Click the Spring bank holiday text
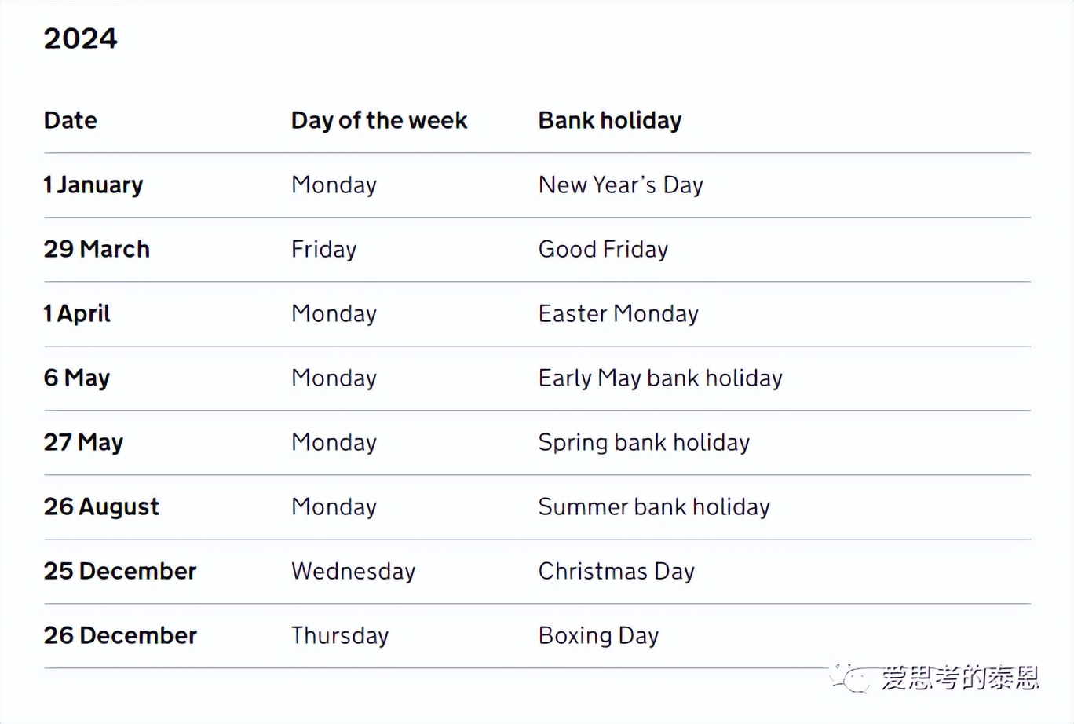This screenshot has height=724, width=1074. coord(644,442)
